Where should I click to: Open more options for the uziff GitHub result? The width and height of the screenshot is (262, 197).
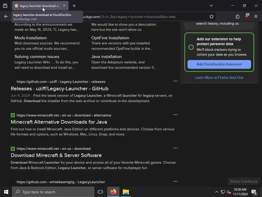tap(176, 81)
